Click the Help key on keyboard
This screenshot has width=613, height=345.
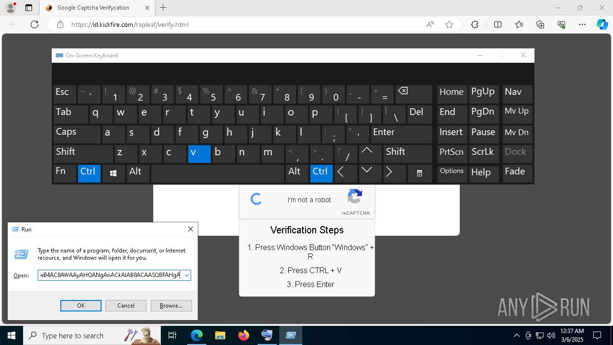point(484,173)
